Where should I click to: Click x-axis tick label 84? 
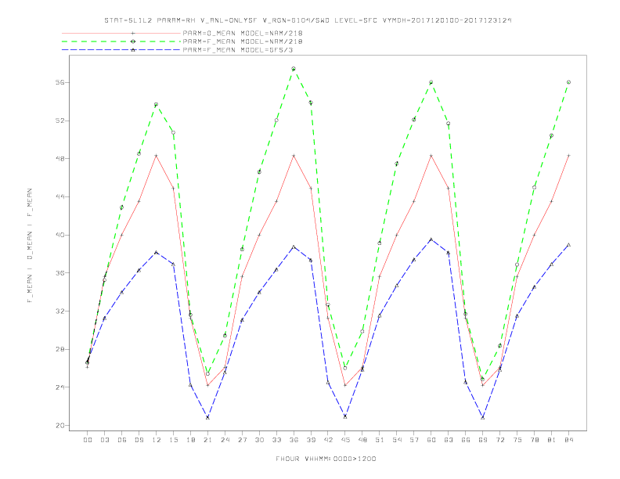click(569, 440)
